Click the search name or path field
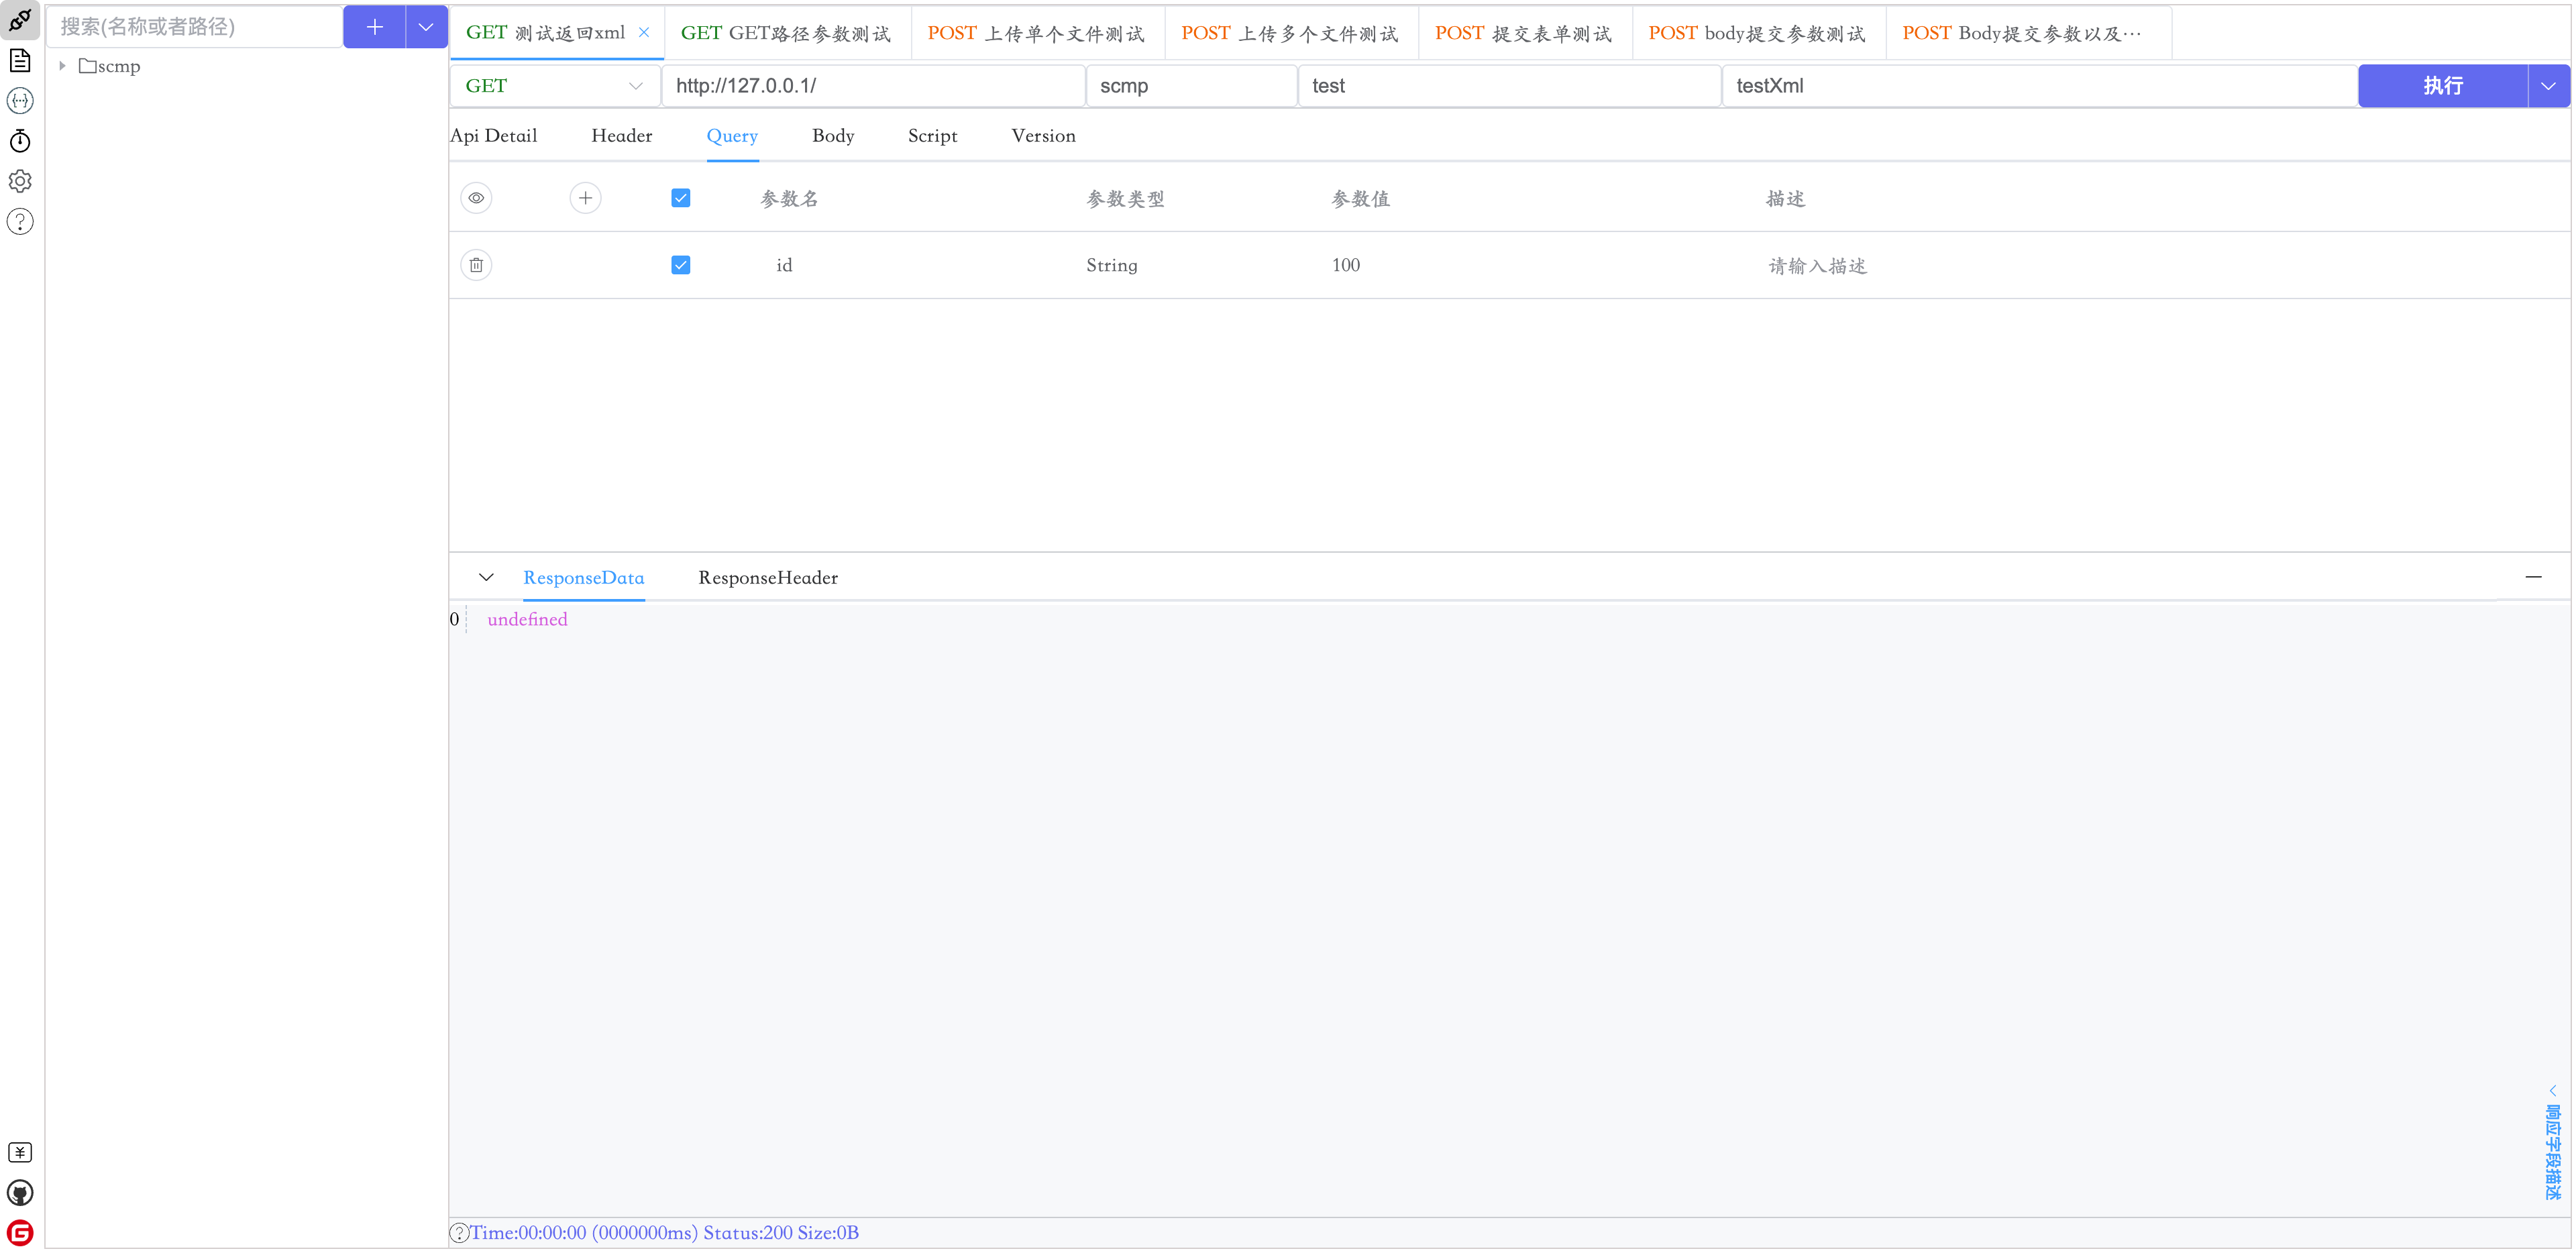This screenshot has width=2576, height=1253. tap(194, 27)
